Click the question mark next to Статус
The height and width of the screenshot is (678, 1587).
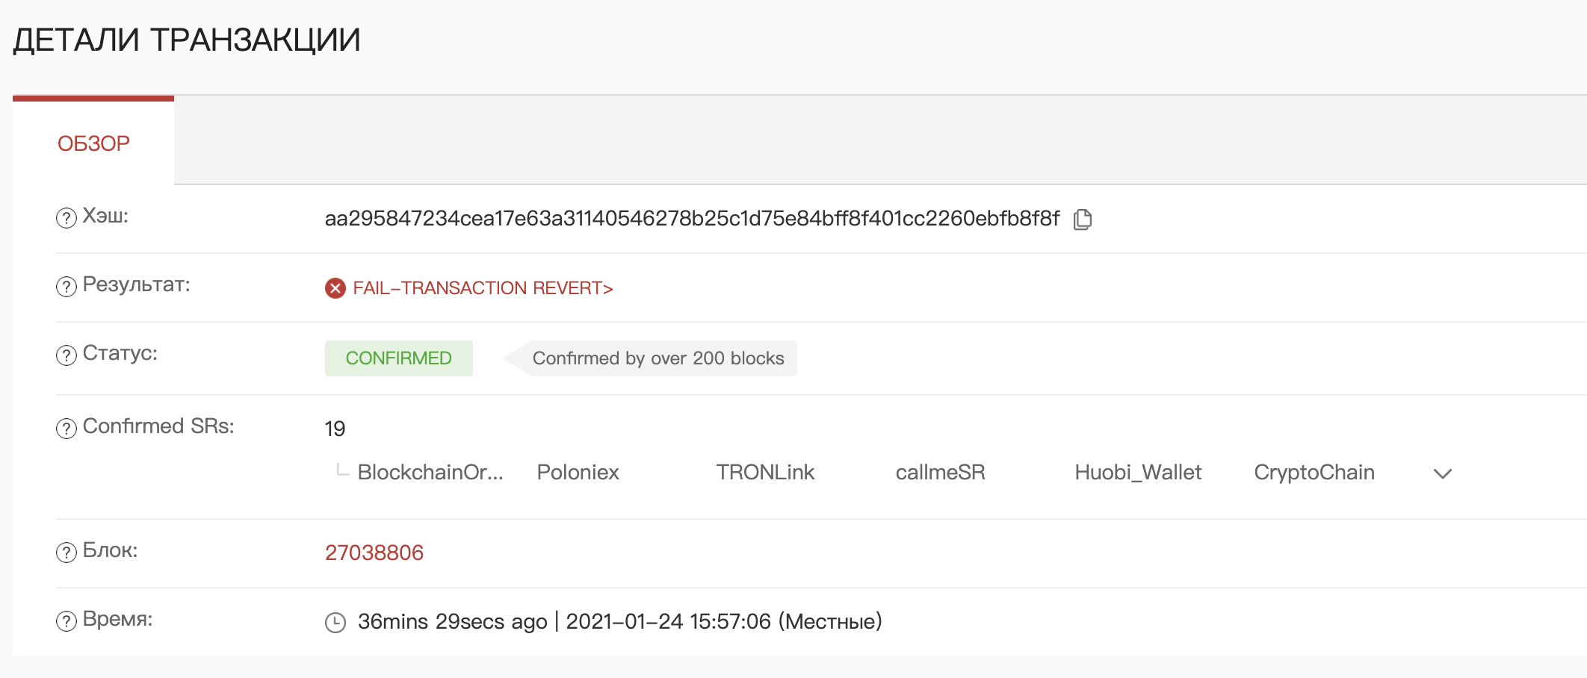66,355
